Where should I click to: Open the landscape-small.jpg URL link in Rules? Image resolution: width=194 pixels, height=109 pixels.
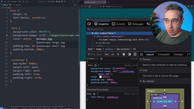(116, 73)
